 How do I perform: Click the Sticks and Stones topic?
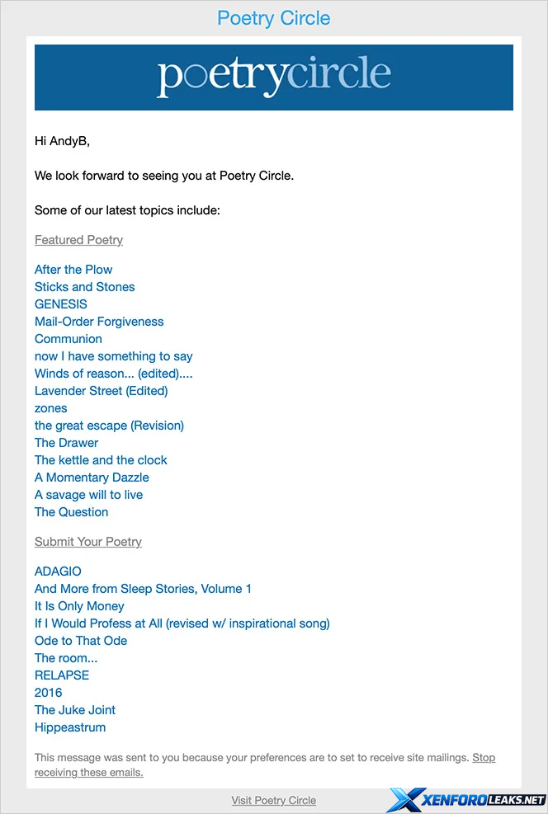click(84, 287)
